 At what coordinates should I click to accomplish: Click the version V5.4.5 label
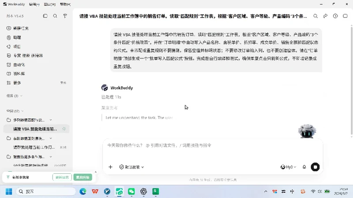click(x=15, y=16)
